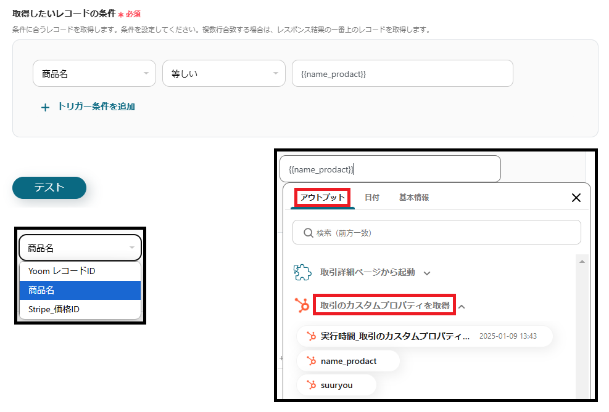Select the suuryou output chip
The height and width of the screenshot is (412, 609).
point(336,385)
